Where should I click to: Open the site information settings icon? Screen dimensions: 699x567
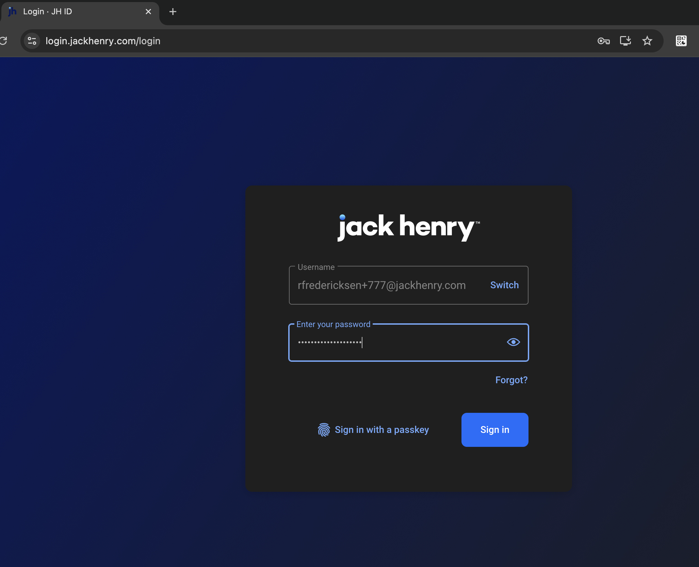click(31, 41)
